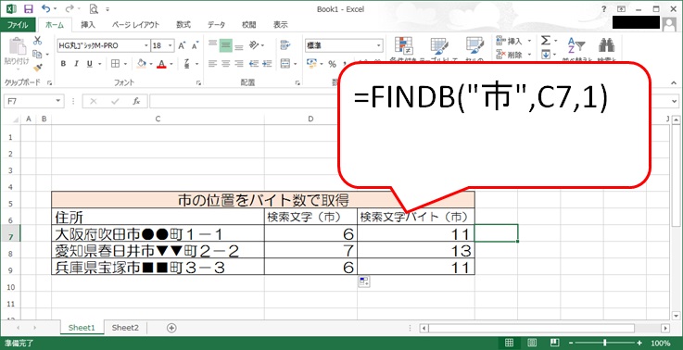Click the Orientation text angle icon
Viewport: 683px width, 350px height.
pyautogui.click(x=254, y=44)
